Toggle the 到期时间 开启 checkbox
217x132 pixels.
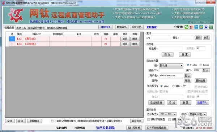click(x=161, y=91)
